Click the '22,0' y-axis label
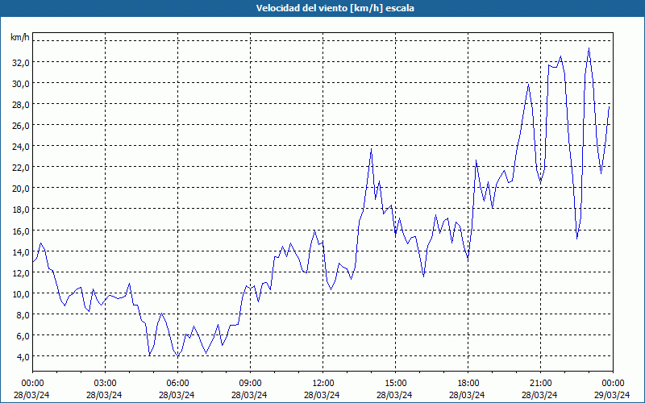The image size is (645, 403). coord(19,168)
